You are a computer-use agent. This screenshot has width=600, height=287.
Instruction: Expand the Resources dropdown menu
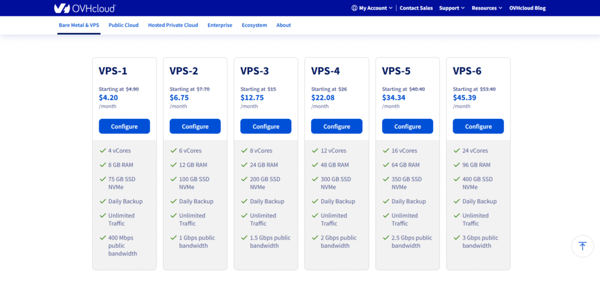point(487,8)
